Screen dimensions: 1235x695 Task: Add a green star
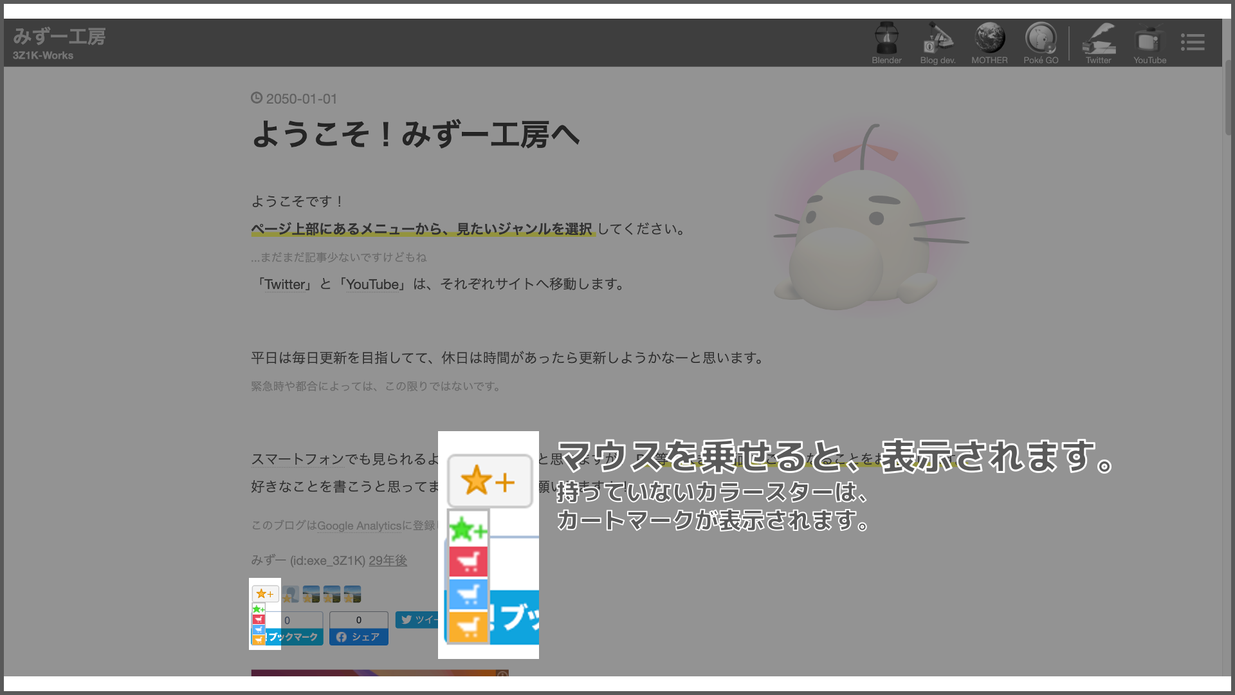tap(258, 609)
